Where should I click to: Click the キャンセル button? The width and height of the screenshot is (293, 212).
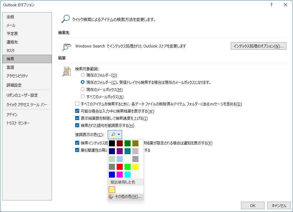coord(279,205)
